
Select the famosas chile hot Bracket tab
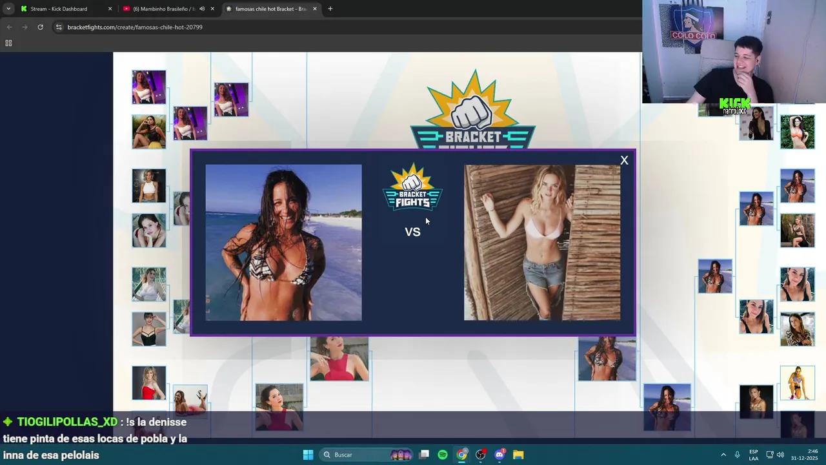click(x=270, y=9)
